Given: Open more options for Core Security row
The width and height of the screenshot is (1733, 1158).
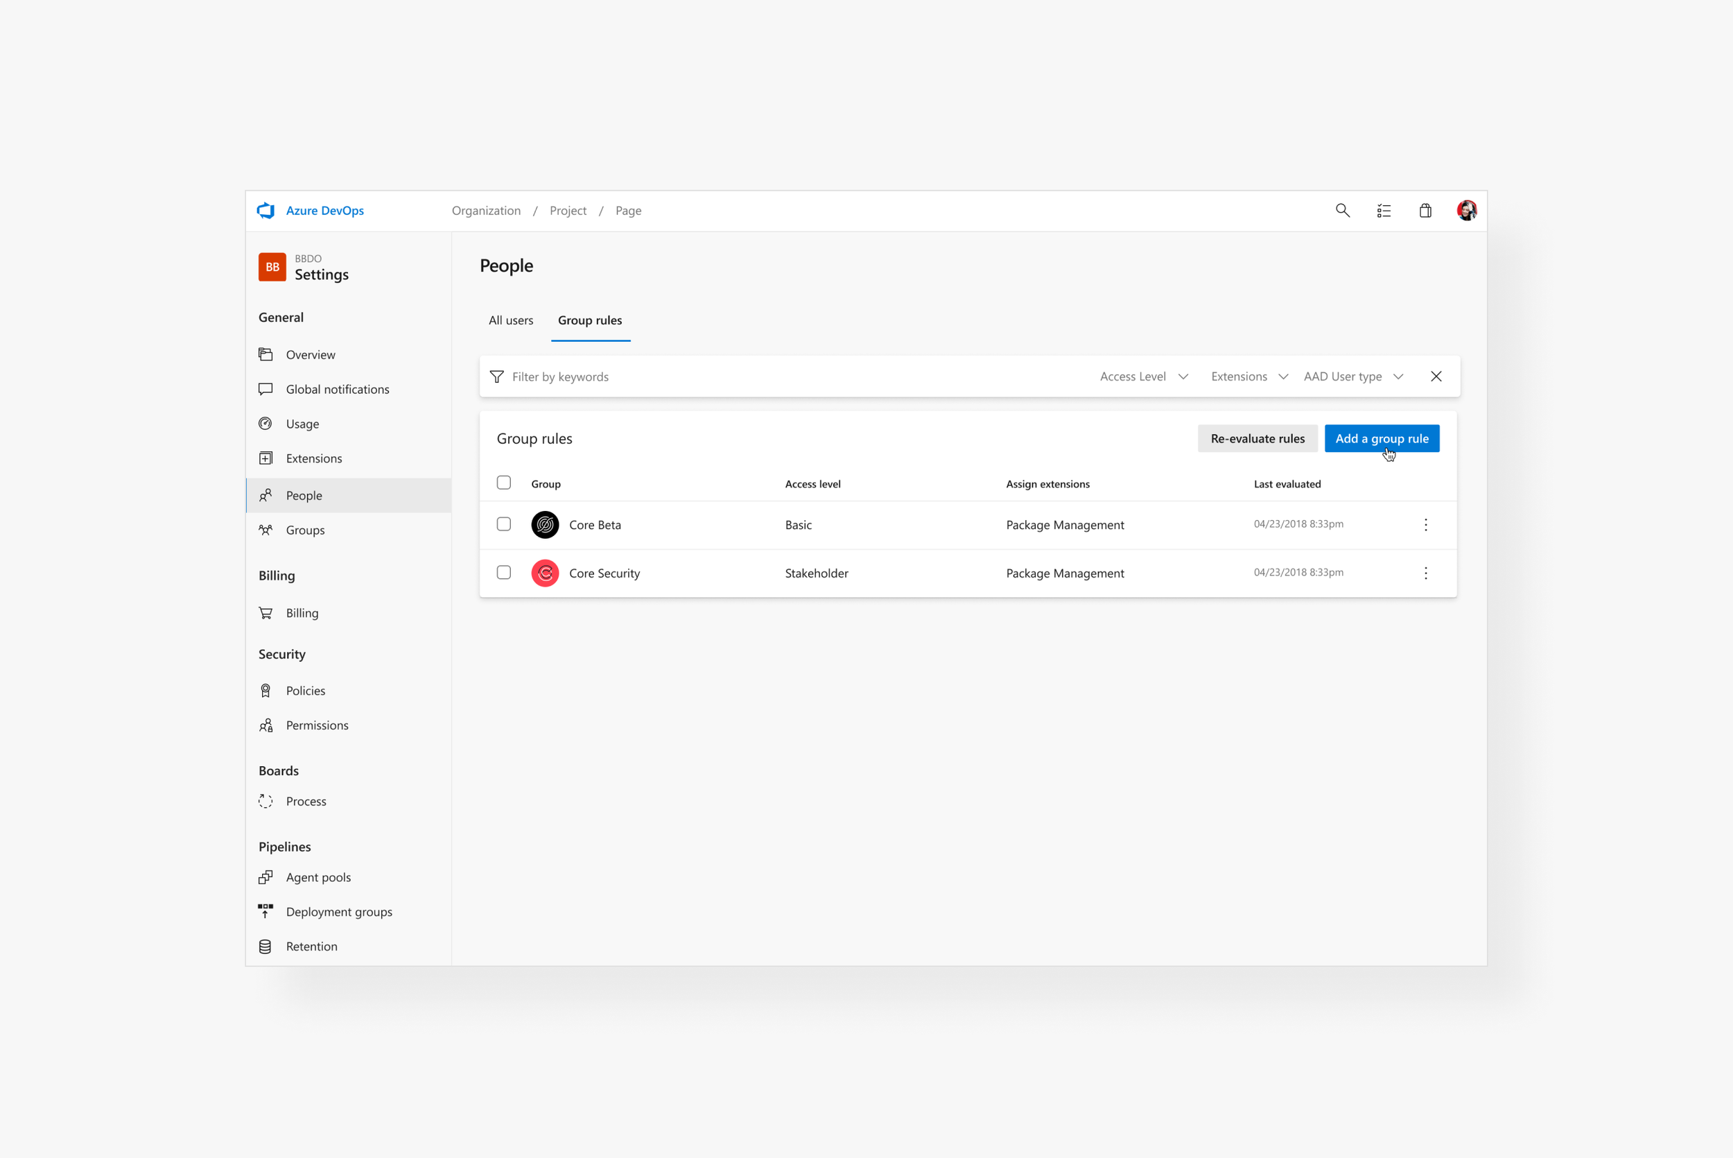Looking at the screenshot, I should click(1426, 573).
